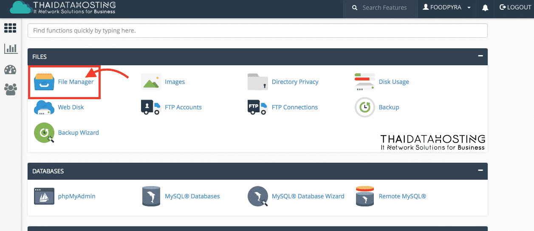Click the sidebar home grid icon

point(10,28)
